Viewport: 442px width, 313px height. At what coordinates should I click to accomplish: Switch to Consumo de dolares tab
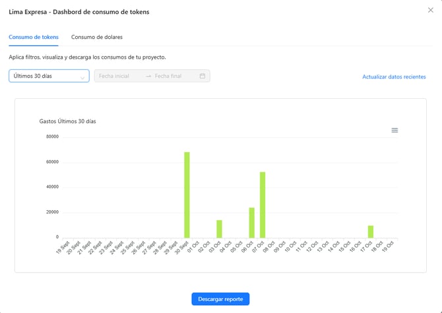(x=97, y=37)
